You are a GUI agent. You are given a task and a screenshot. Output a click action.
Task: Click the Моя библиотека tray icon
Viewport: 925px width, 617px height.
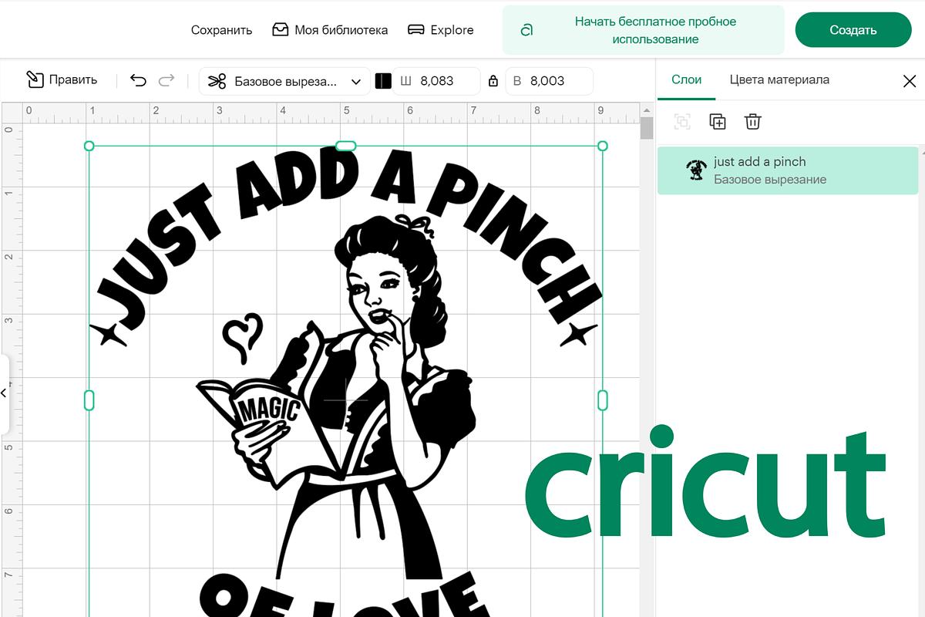point(280,29)
